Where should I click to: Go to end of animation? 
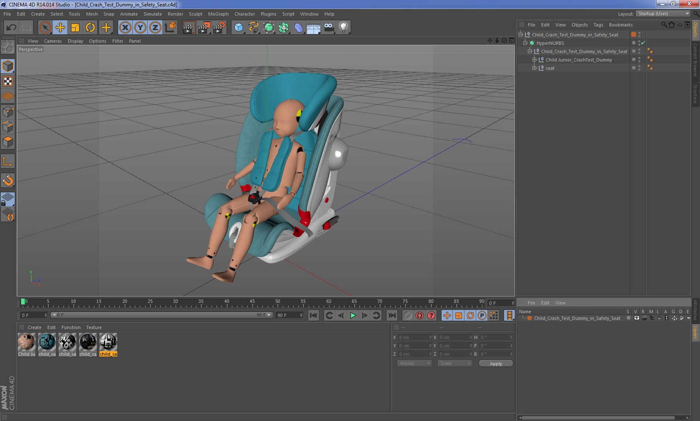392,315
